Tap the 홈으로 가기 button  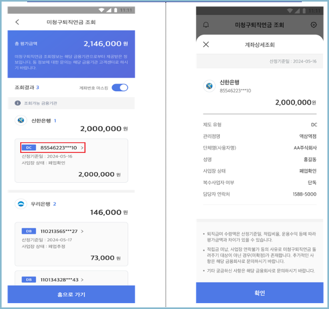(71, 294)
